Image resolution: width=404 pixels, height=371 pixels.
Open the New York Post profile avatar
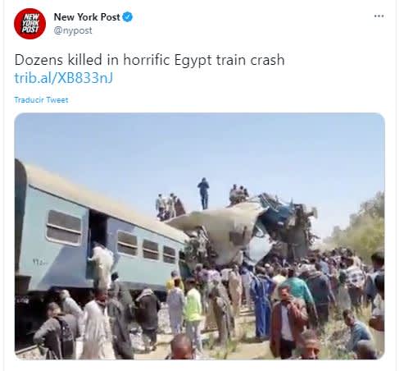click(30, 24)
